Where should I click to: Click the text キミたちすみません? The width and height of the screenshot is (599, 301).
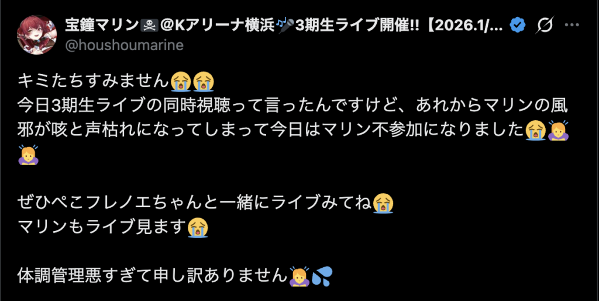94,82
